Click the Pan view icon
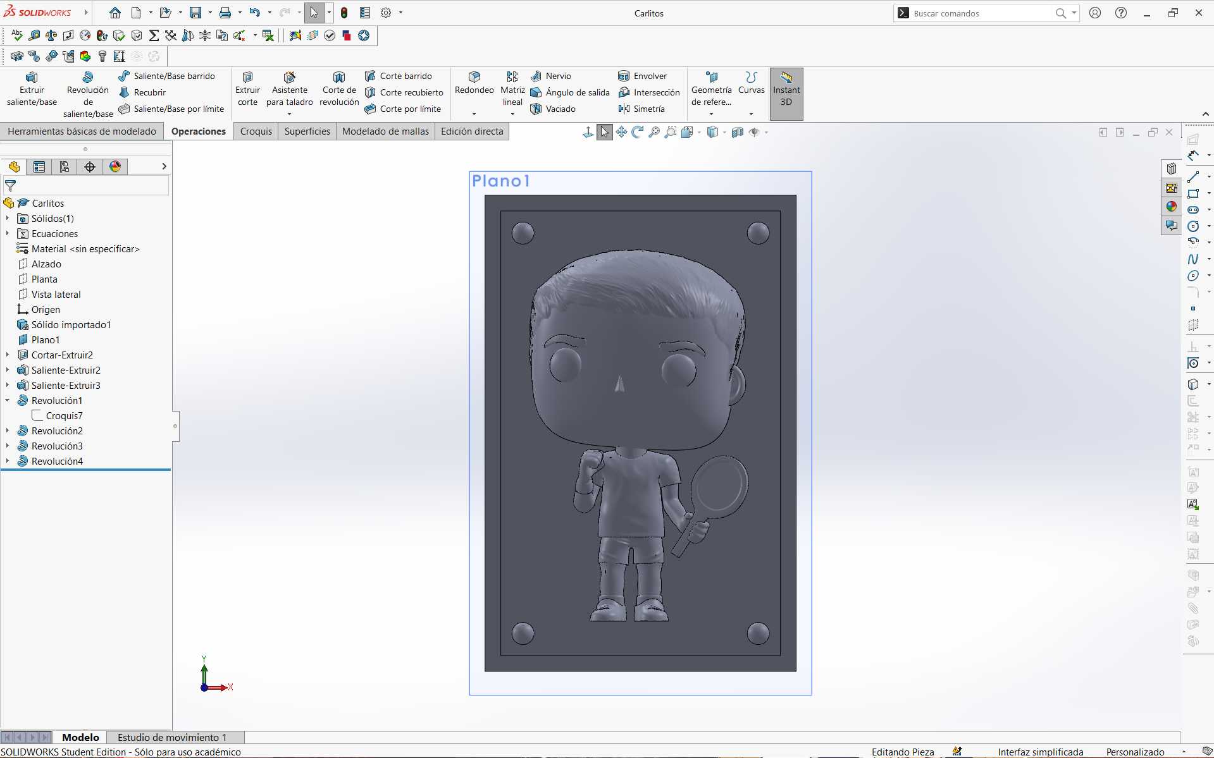The height and width of the screenshot is (758, 1214). pos(621,132)
